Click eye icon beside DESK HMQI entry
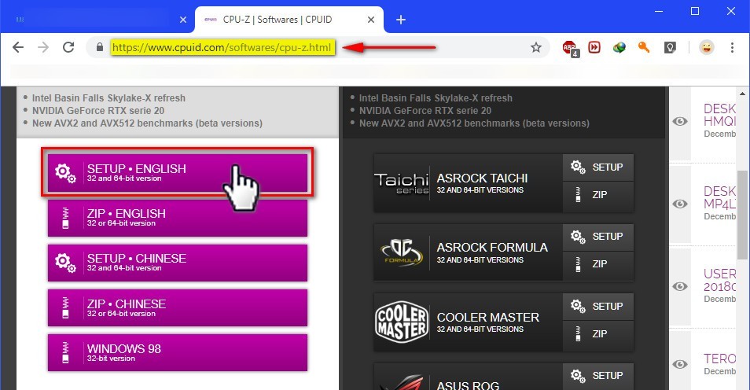The image size is (750, 390). 680,122
